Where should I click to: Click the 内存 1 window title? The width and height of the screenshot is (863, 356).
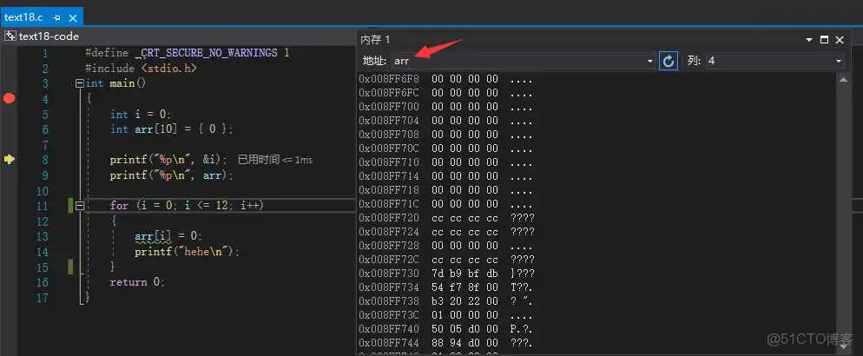pyautogui.click(x=375, y=40)
